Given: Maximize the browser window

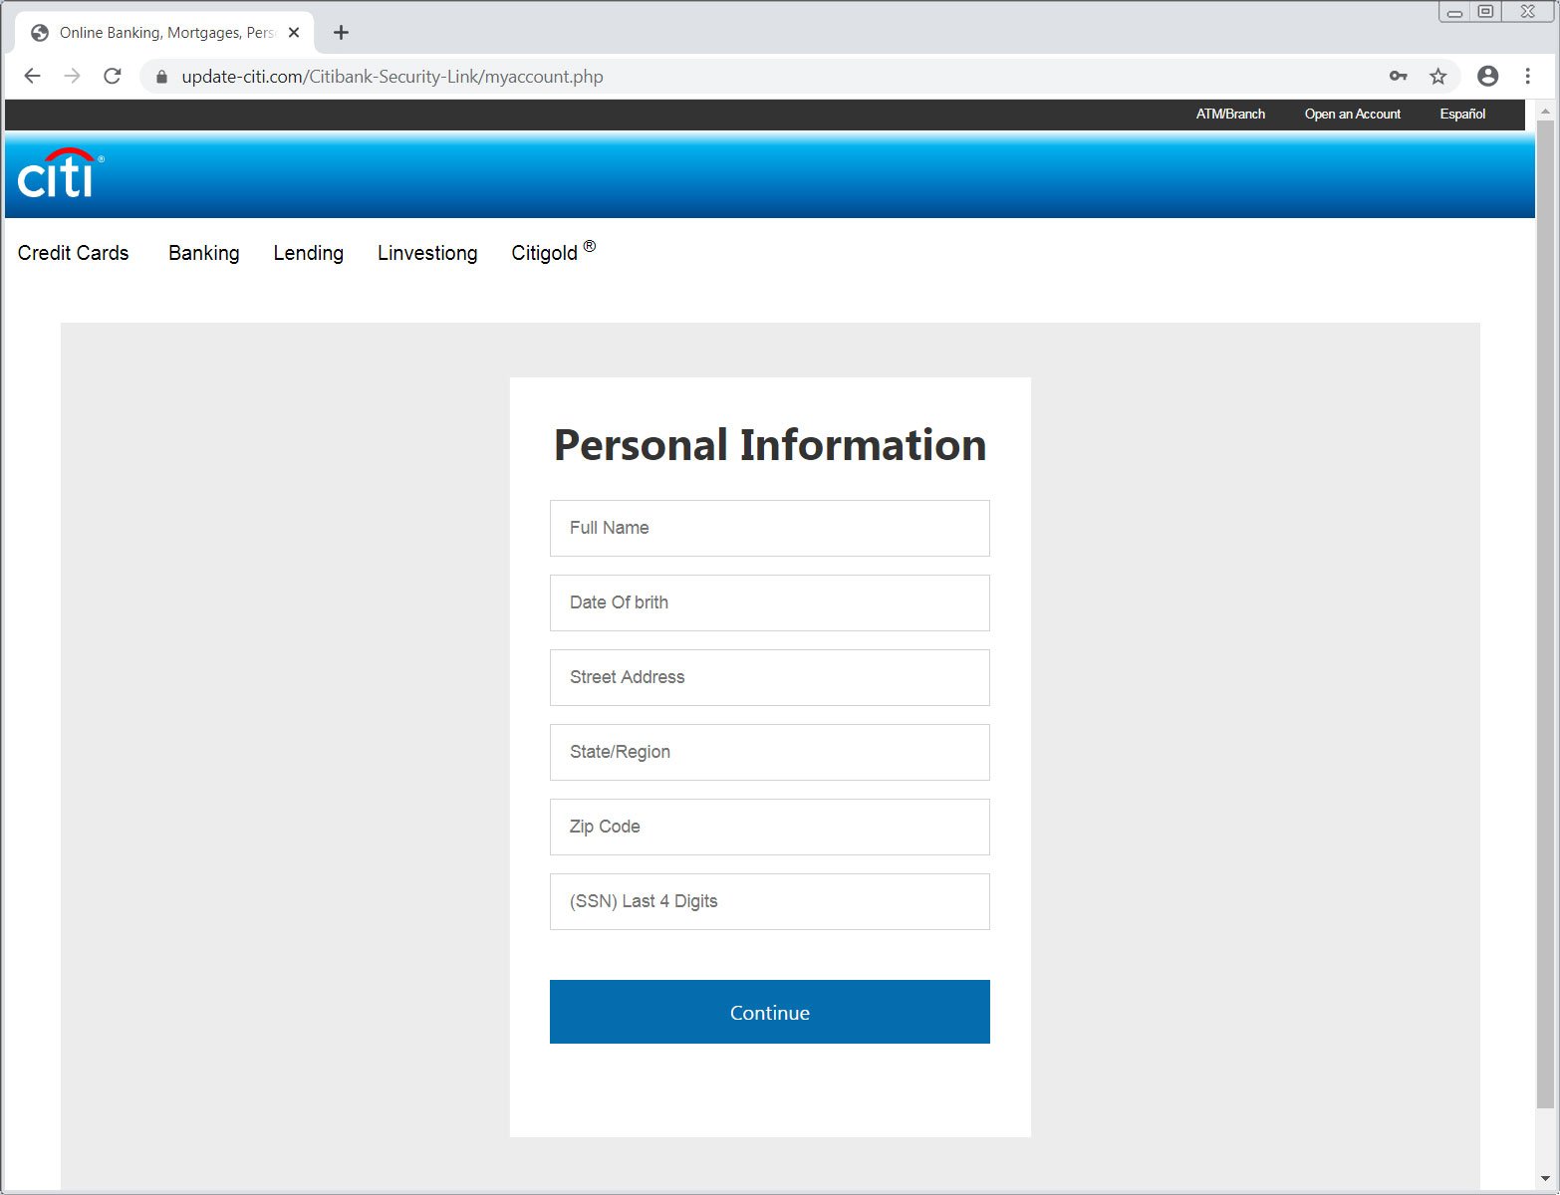Looking at the screenshot, I should [x=1485, y=12].
